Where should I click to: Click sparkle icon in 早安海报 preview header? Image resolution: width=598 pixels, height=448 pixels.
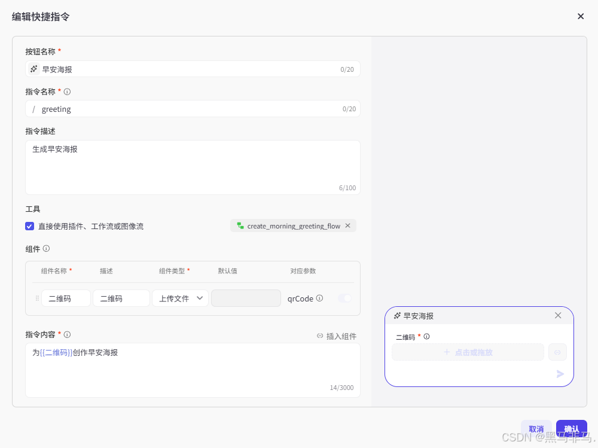(397, 316)
